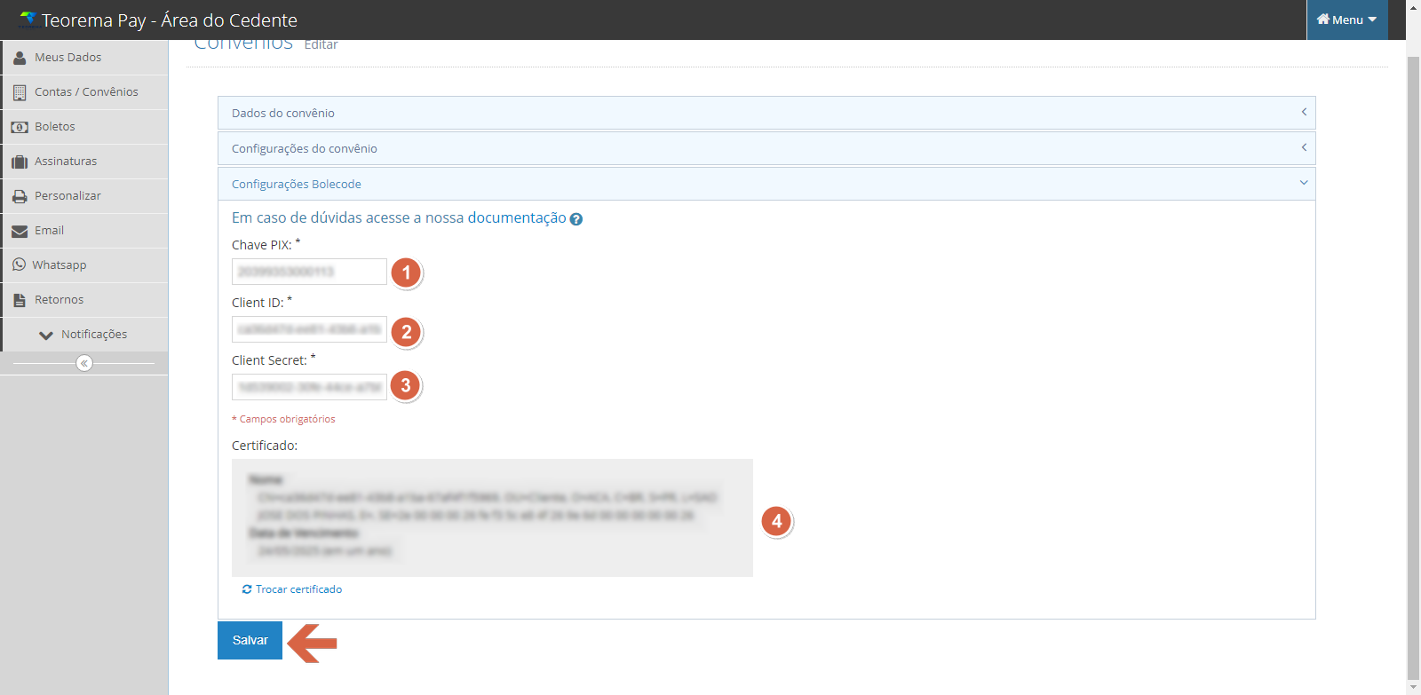Open the Retornos menu item

(x=84, y=300)
